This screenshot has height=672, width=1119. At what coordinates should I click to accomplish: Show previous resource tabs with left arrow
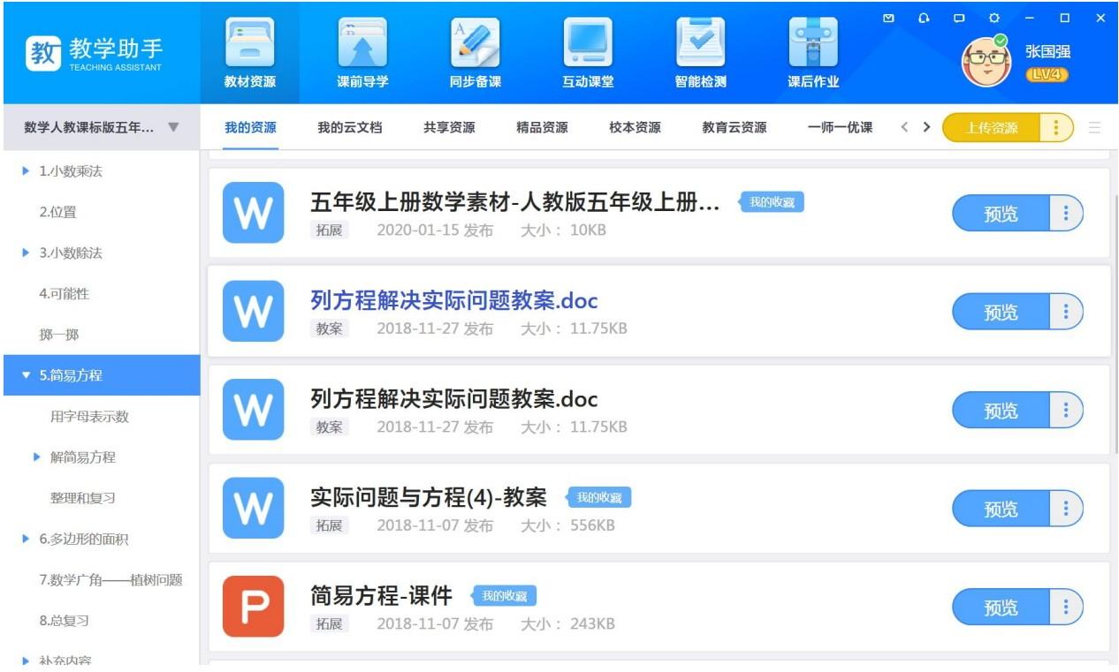(x=904, y=128)
